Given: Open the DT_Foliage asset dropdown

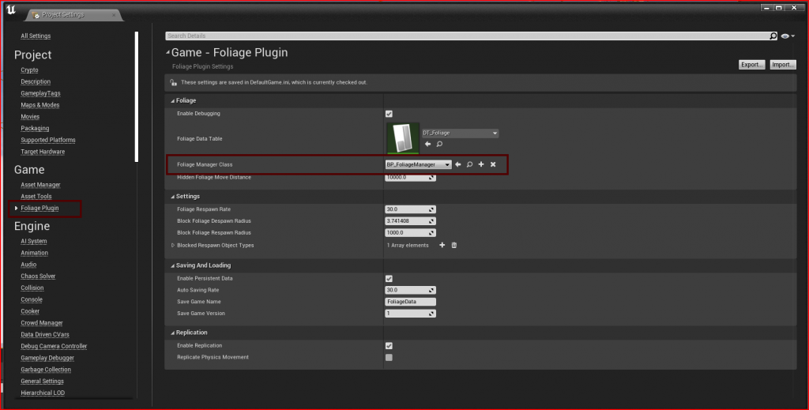Looking at the screenshot, I should (460, 134).
